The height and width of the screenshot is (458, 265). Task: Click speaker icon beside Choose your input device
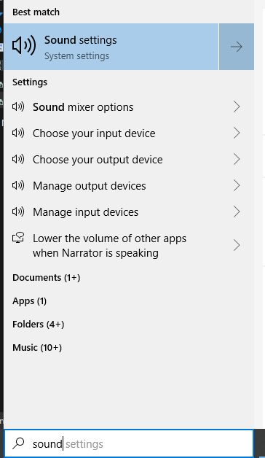point(18,133)
